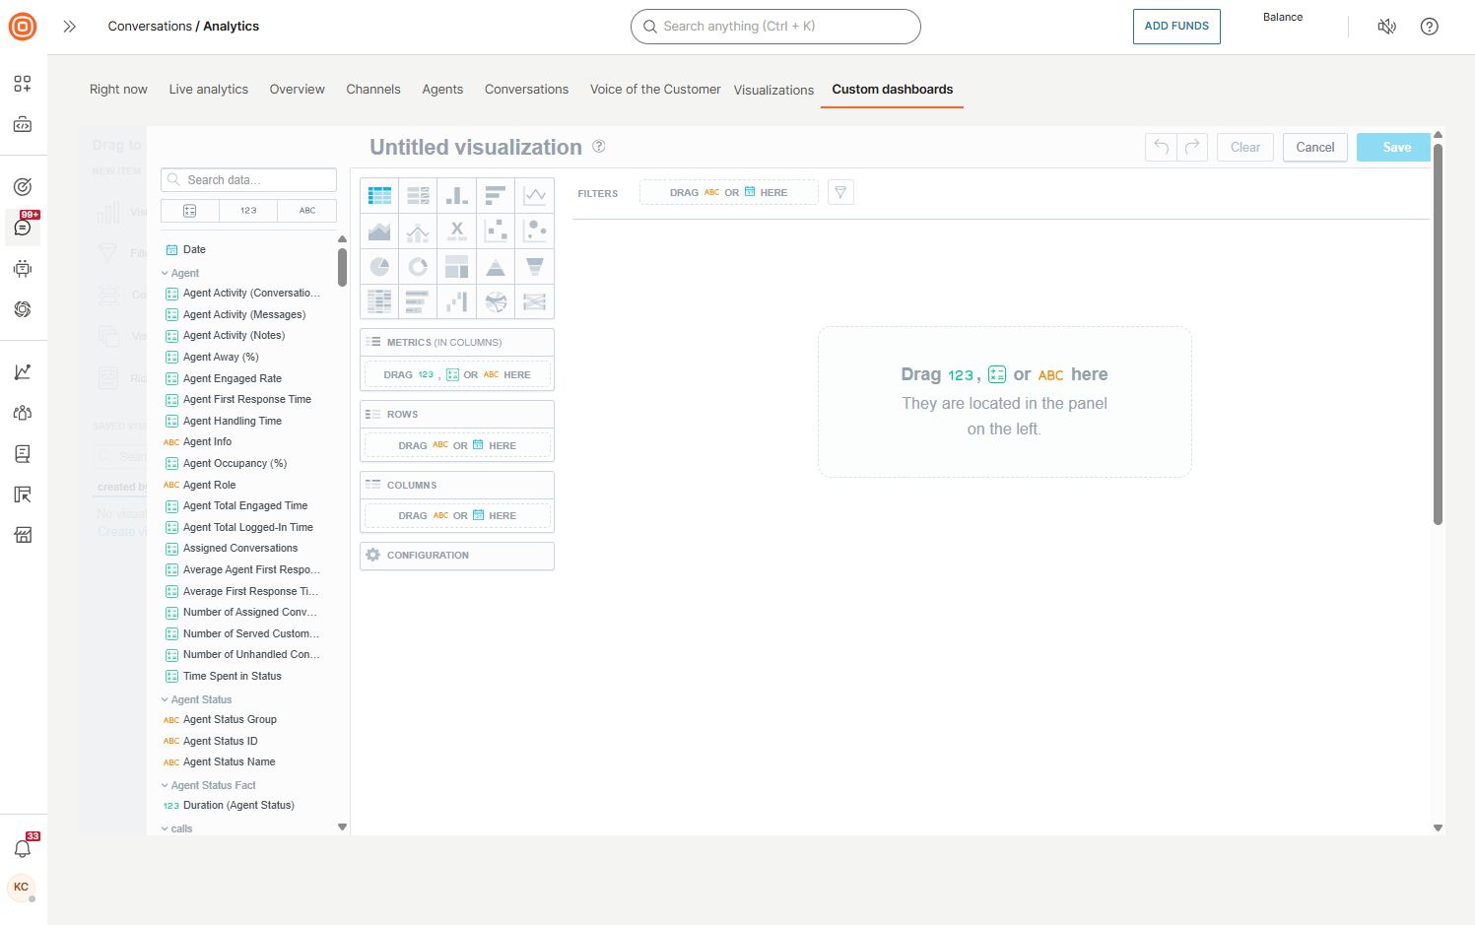This screenshot has width=1475, height=925.
Task: Collapse the Agent data section
Action: (x=165, y=273)
